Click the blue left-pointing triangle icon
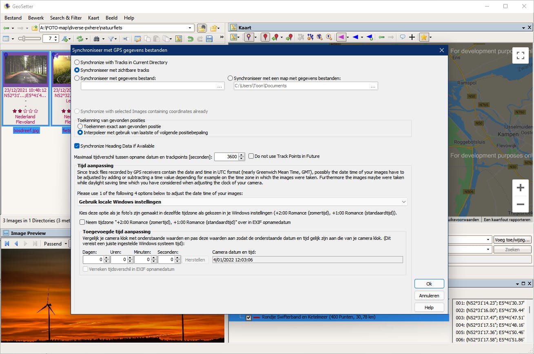534x354 pixels. click(355, 37)
